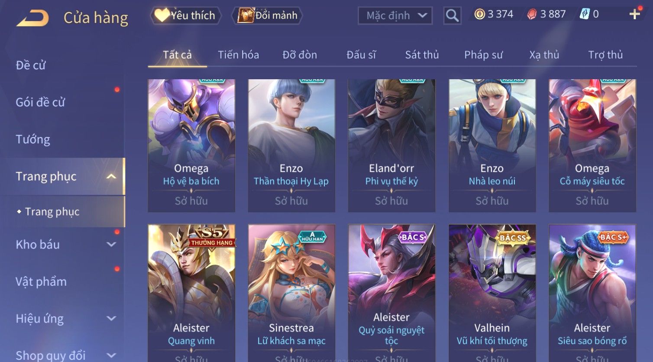Open the Sinestrea Lữ khách sa mạc card
Screen dimensions: 653x362
(x=291, y=293)
